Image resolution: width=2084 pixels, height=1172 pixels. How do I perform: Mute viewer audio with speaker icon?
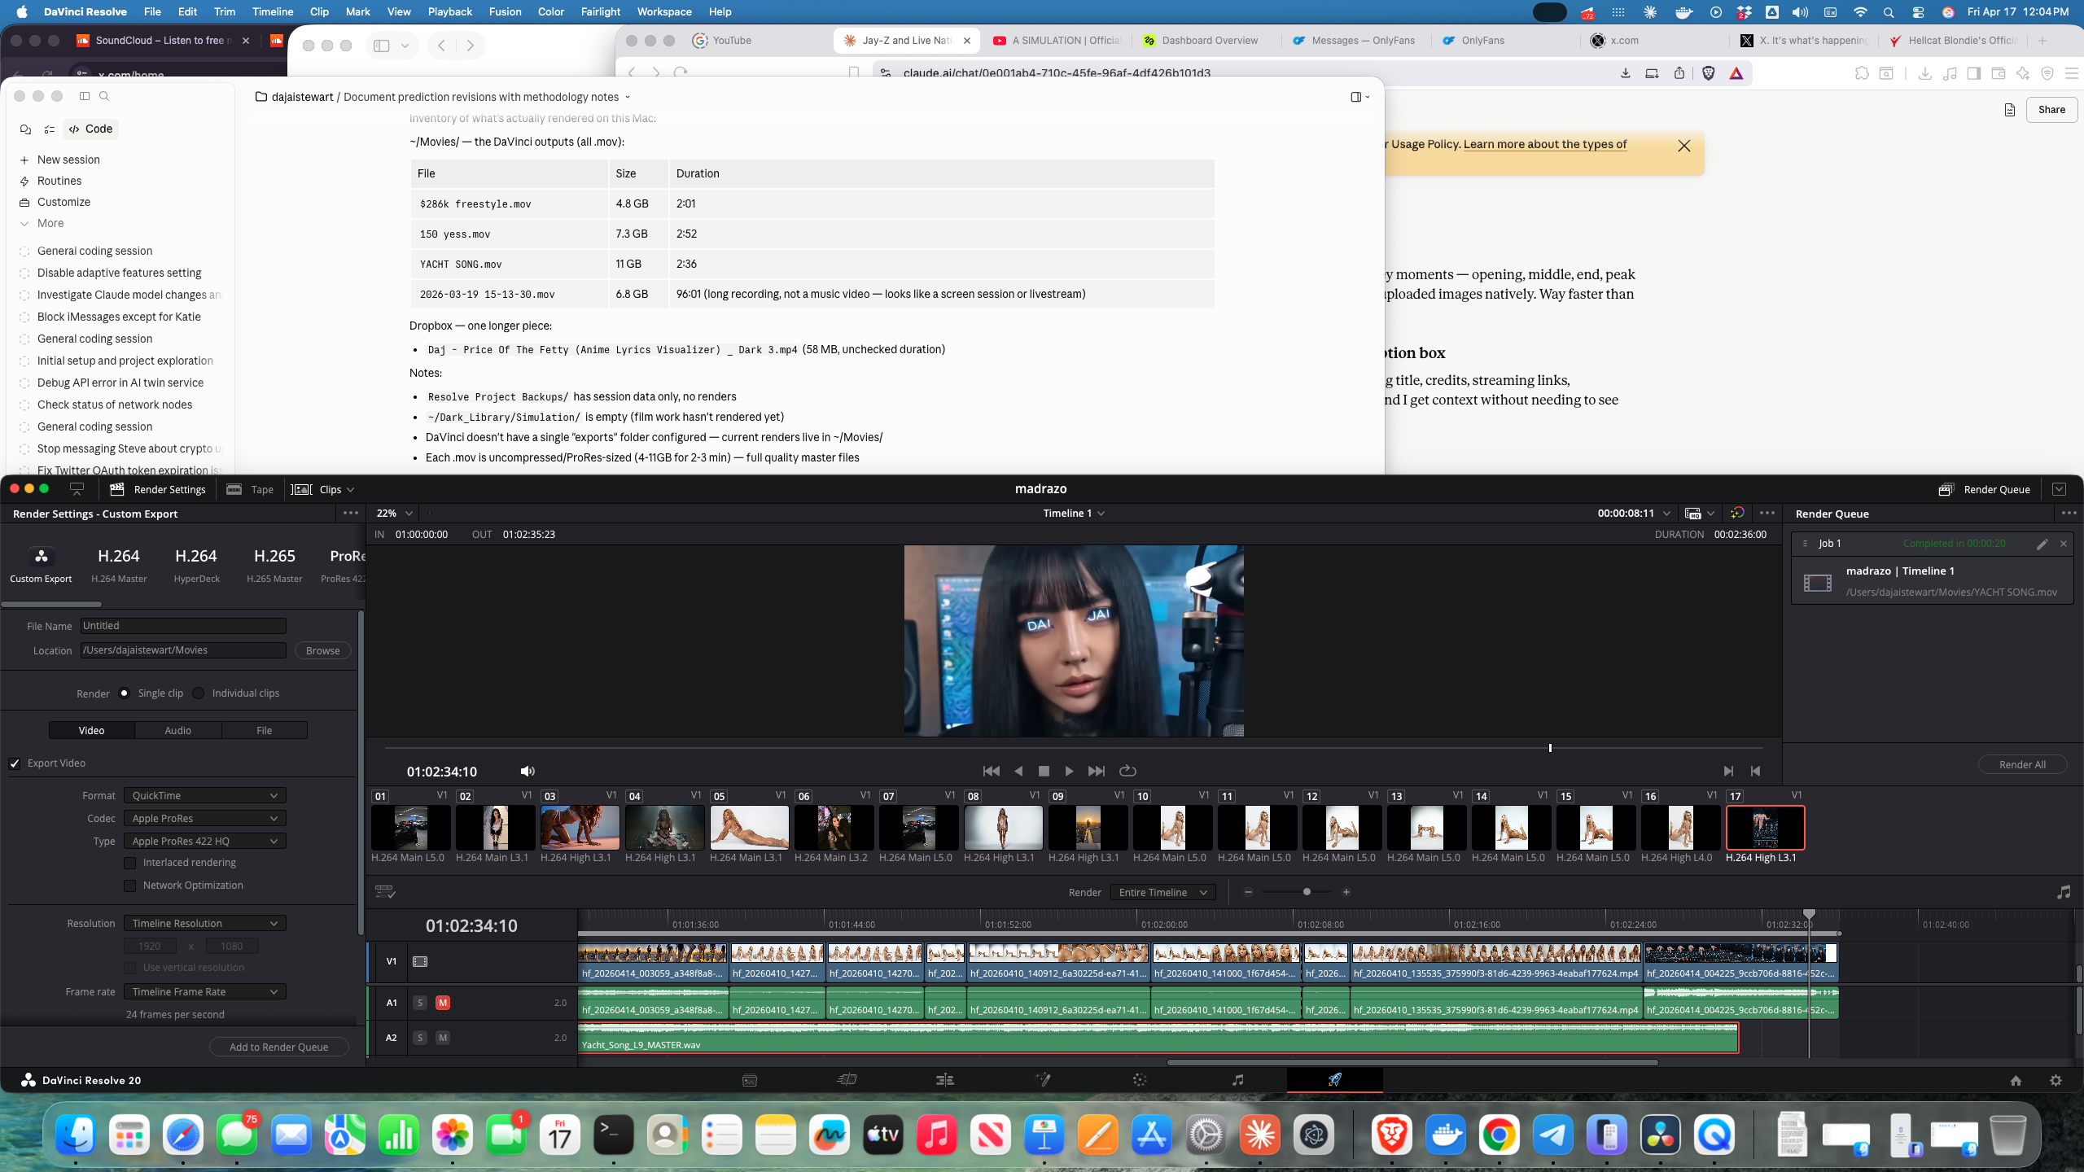coord(528,771)
